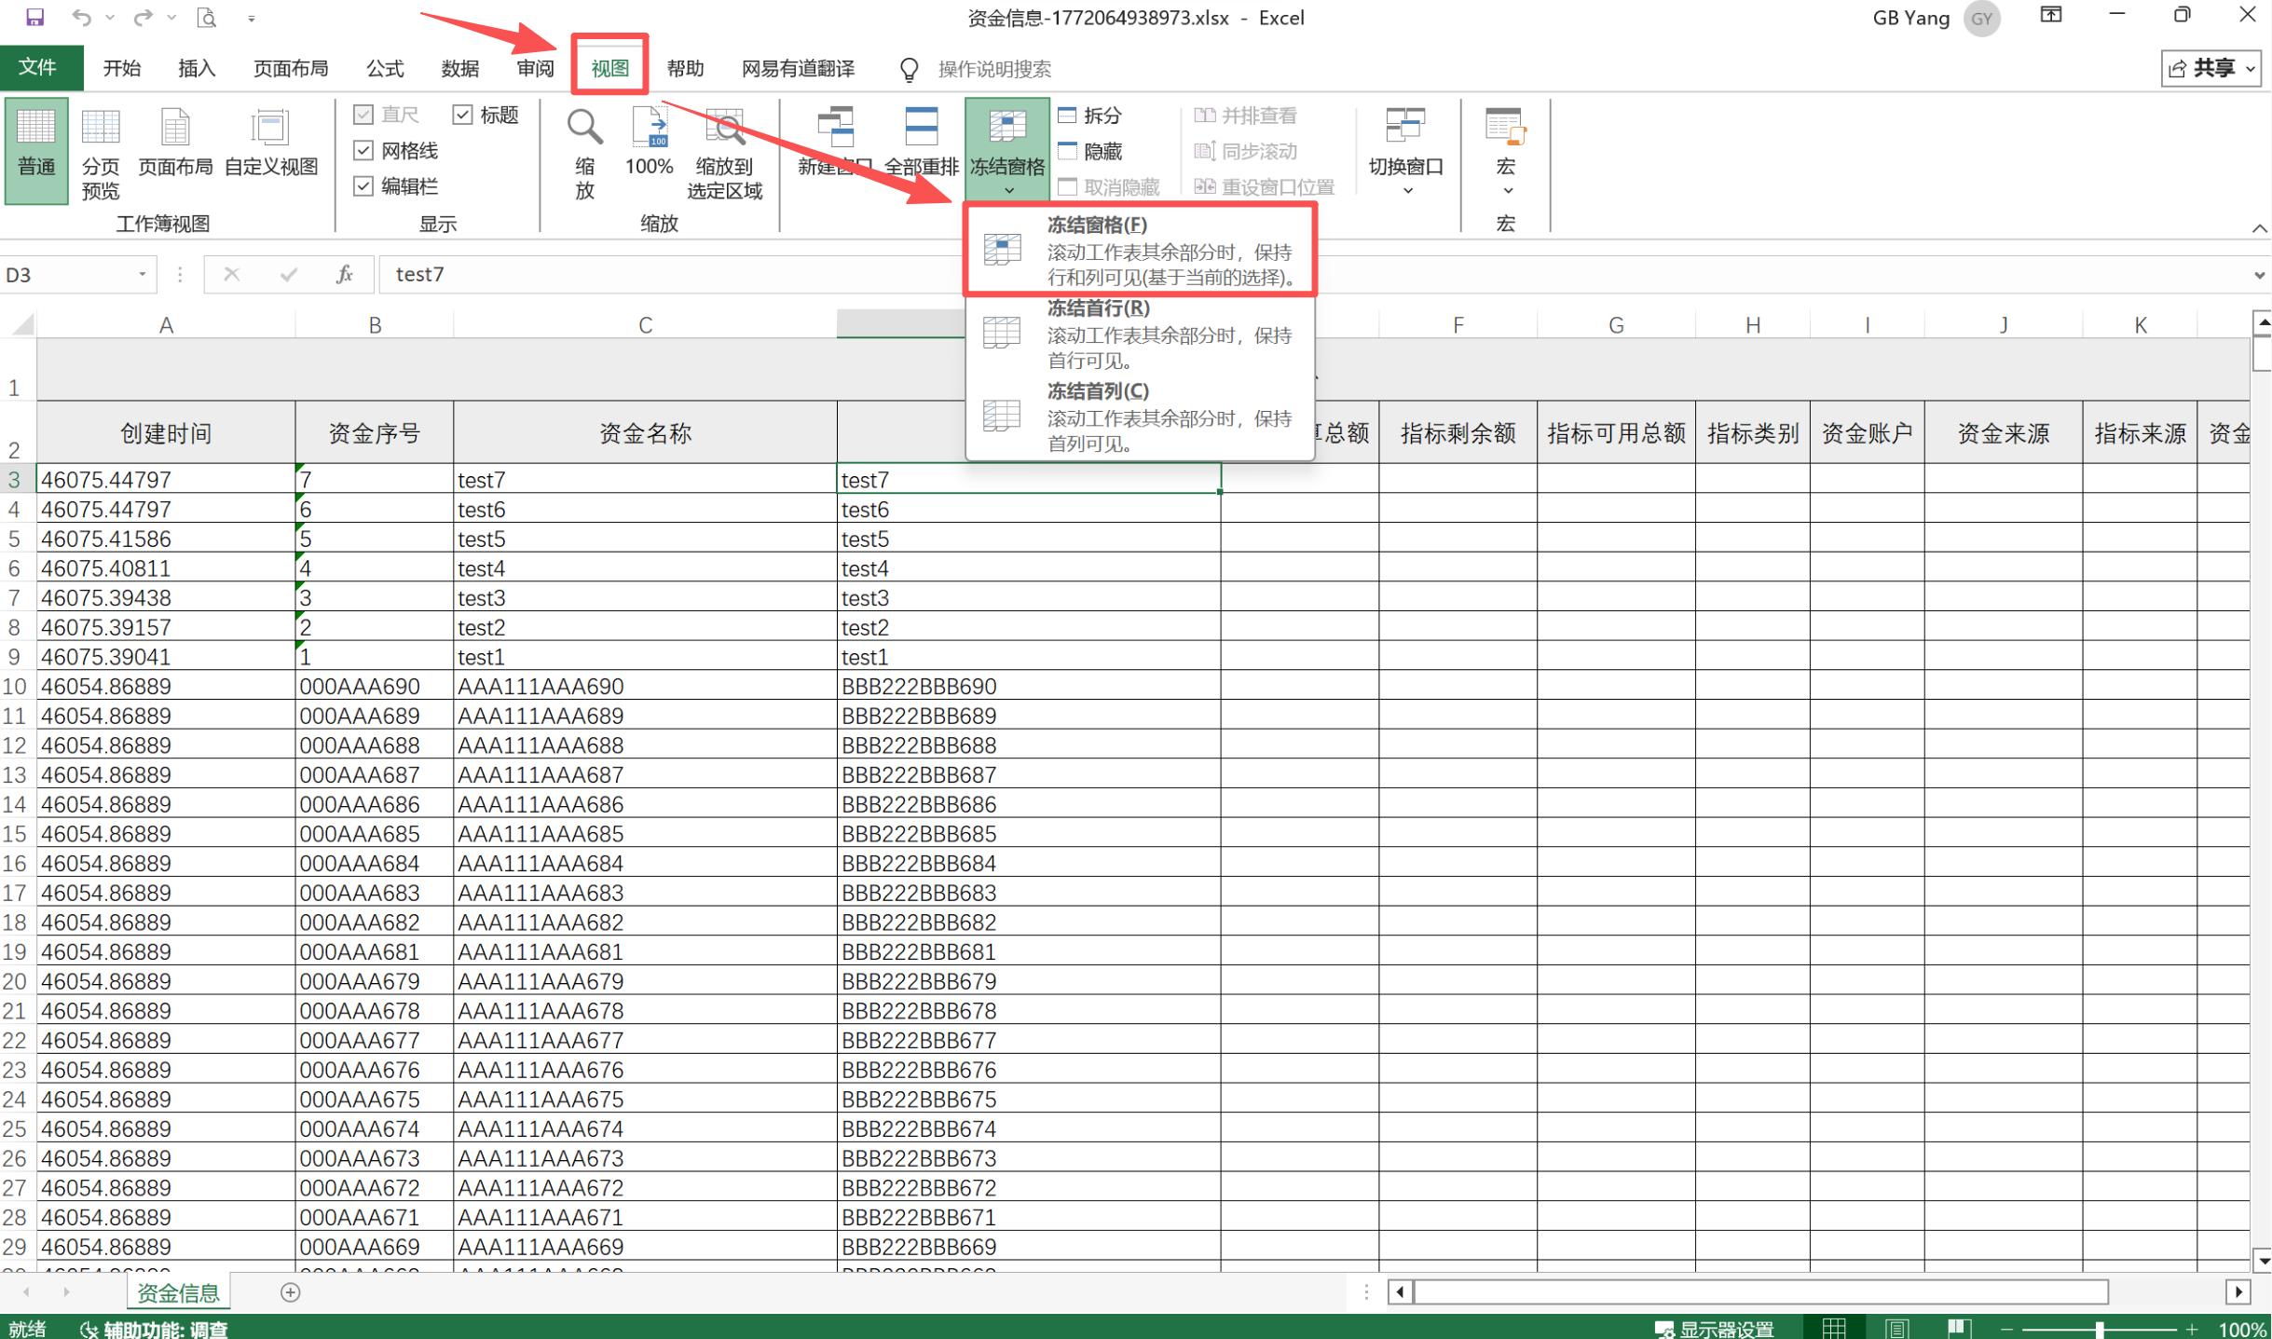The image size is (2272, 1339).
Task: Click the lightbulb Tell Me icon
Action: (x=910, y=69)
